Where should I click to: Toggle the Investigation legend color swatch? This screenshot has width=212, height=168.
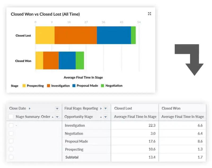48,86
